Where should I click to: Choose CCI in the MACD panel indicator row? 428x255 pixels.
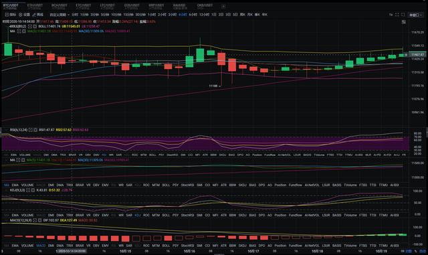coord(207,246)
